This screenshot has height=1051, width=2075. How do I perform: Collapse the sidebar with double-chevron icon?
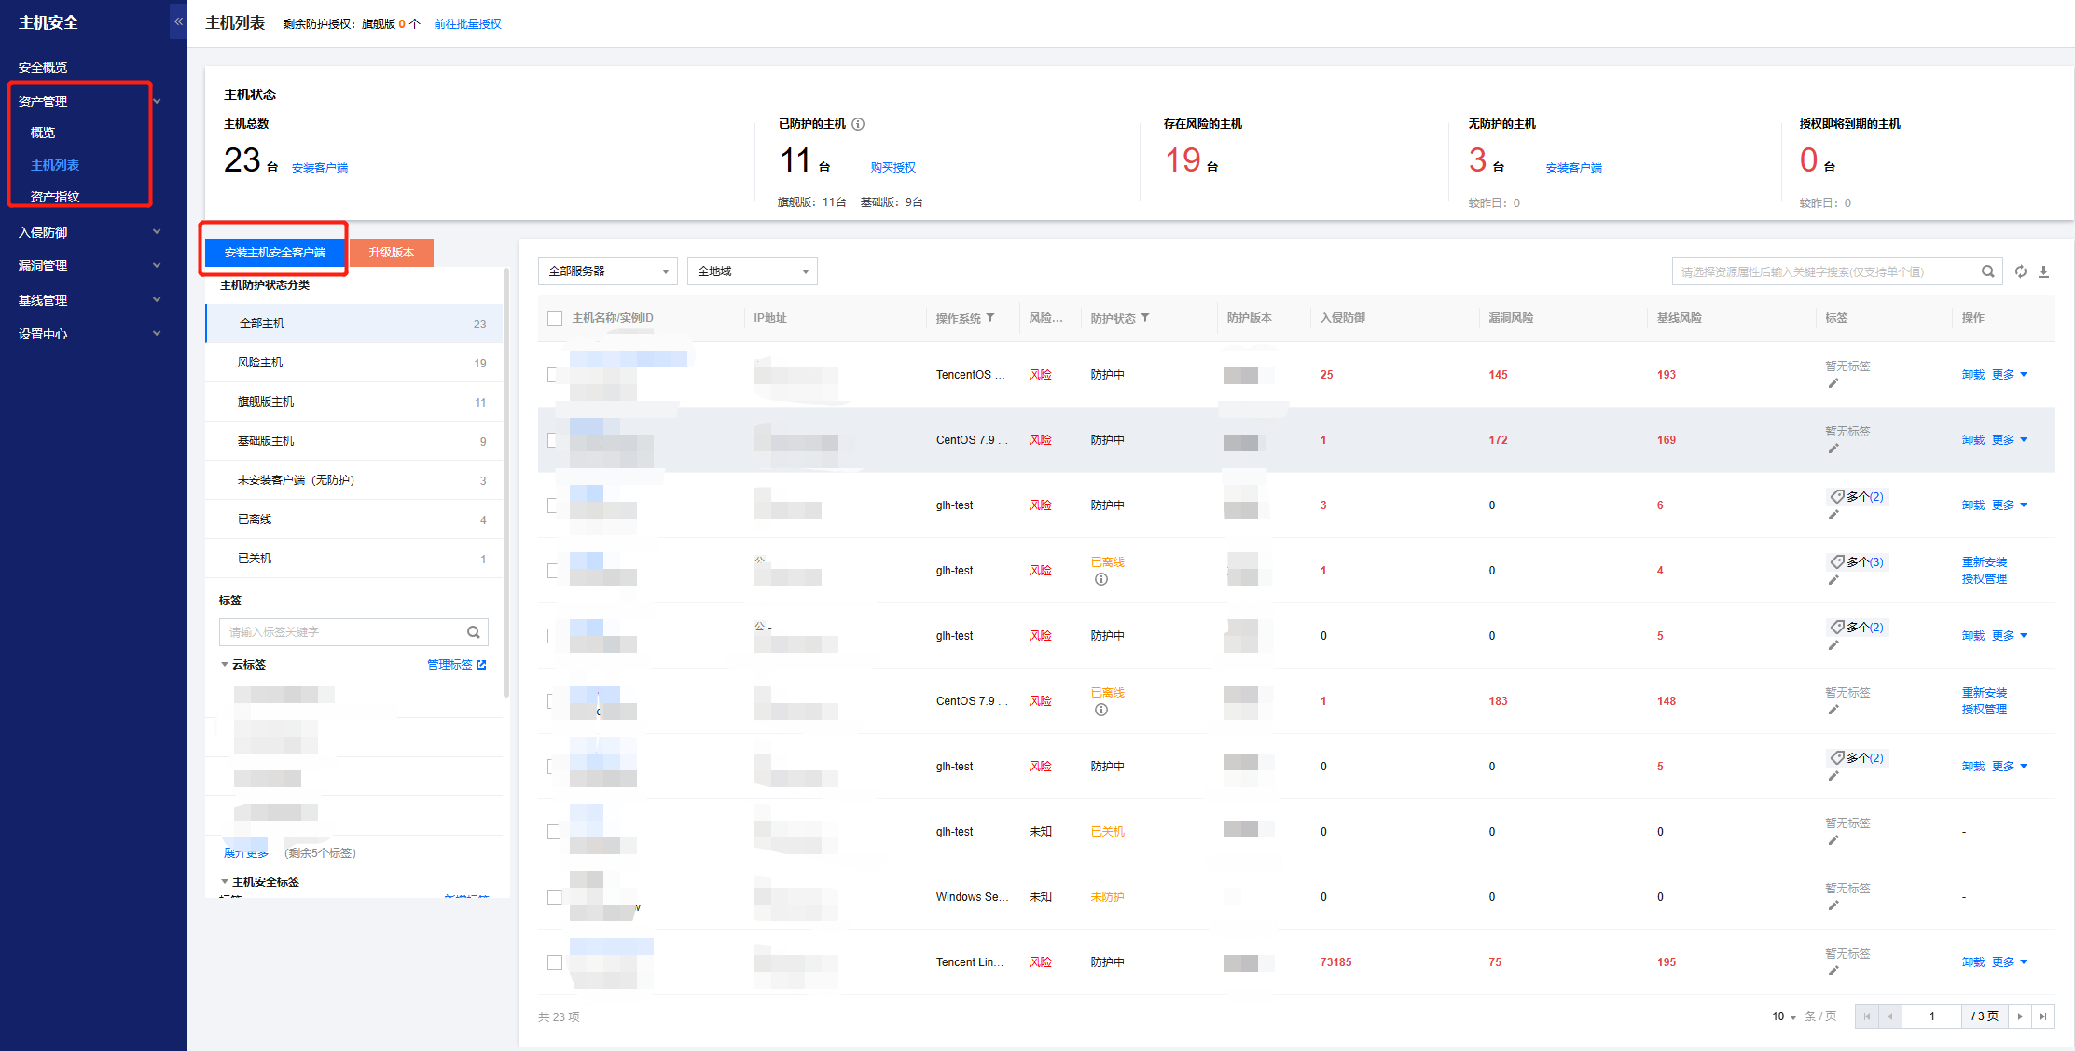(178, 21)
